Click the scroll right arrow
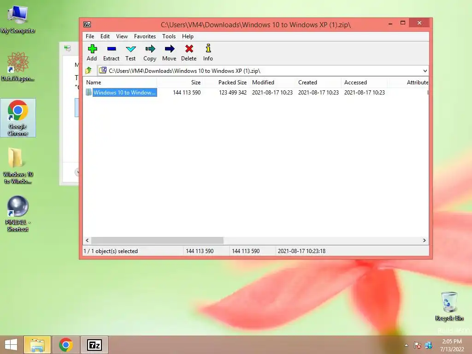The height and width of the screenshot is (354, 472). (x=424, y=240)
